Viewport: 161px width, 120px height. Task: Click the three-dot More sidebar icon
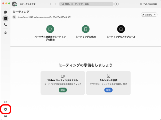tap(5, 39)
